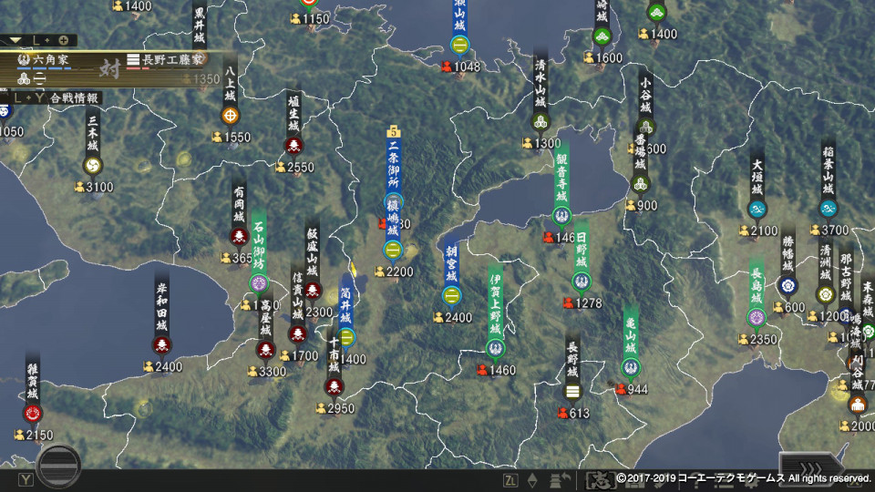The height and width of the screenshot is (492, 875).
Task: Click the return arrow icon in bottom bar
Action: coord(560,480)
